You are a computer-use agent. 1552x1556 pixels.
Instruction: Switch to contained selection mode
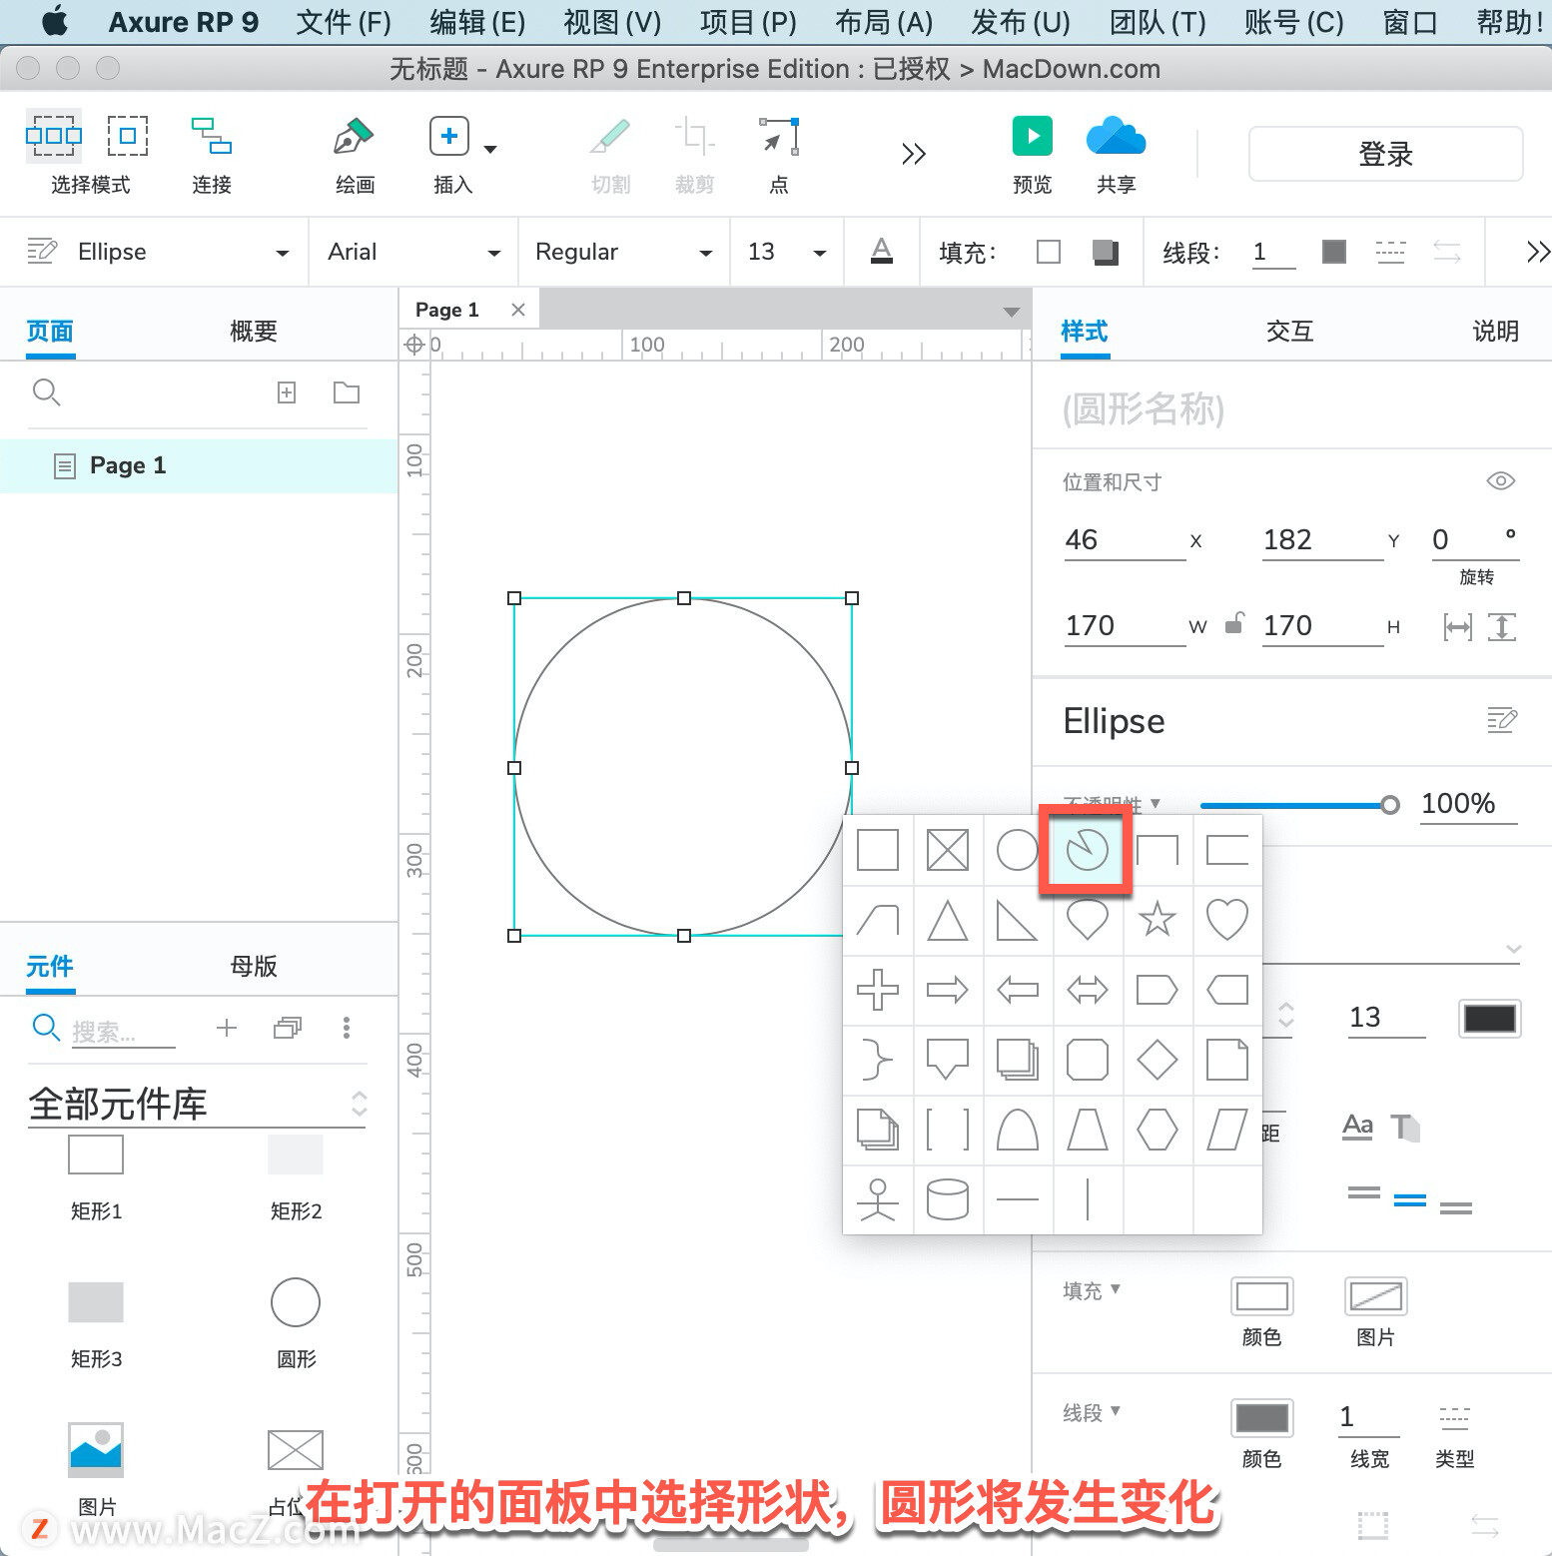128,136
